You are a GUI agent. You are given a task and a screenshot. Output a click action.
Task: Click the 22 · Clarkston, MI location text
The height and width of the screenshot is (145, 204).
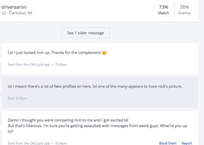(17, 13)
